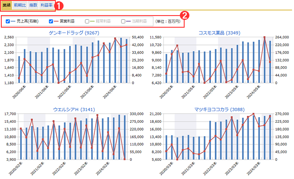The height and width of the screenshot is (179, 294).
Task: Uncheck the 営業利益 checkbox
Action: point(51,21)
